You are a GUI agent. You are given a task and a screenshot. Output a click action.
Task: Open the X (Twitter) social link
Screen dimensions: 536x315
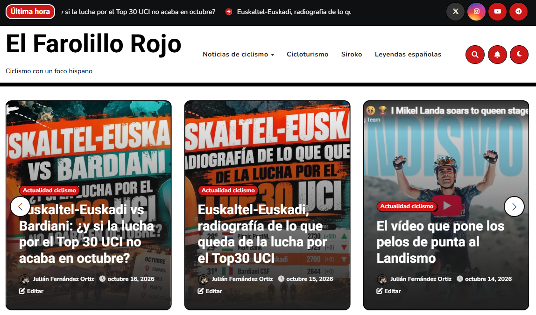455,12
